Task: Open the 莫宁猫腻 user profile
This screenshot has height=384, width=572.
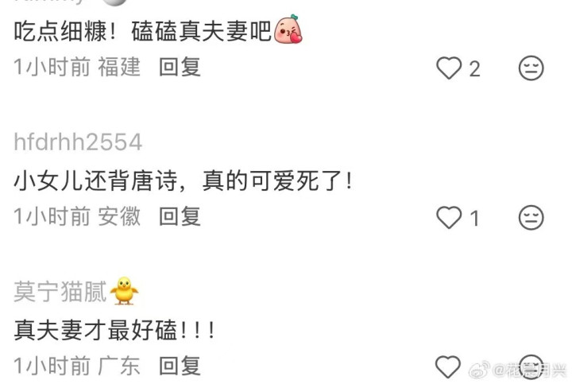Action: [60, 291]
